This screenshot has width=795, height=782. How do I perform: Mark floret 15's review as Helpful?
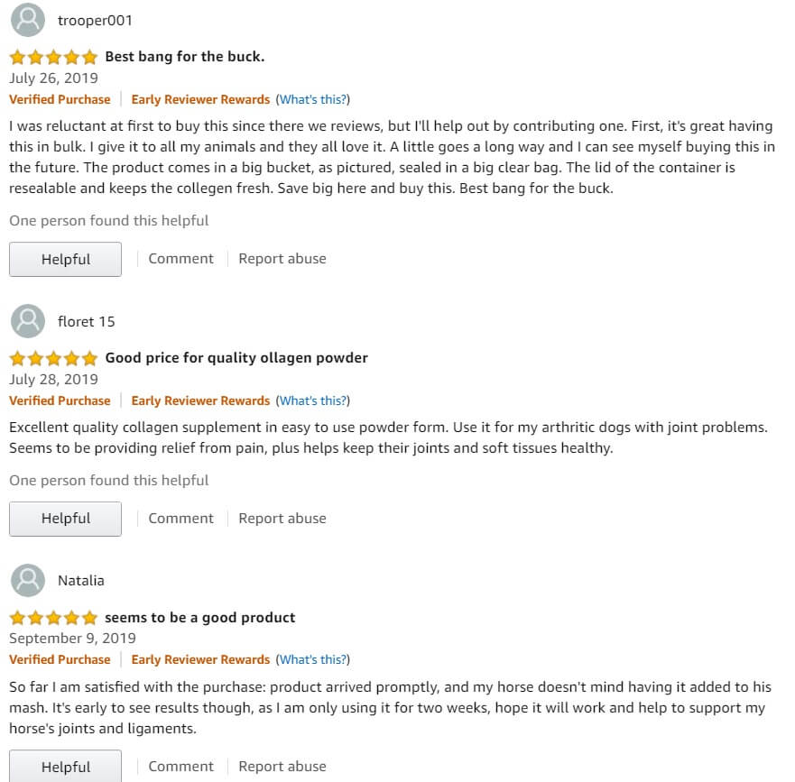65,519
